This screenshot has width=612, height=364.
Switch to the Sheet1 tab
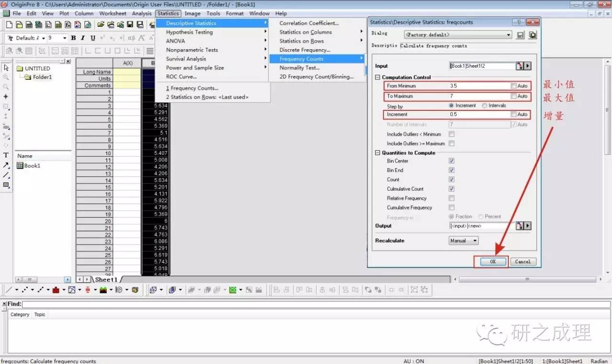pos(106,279)
